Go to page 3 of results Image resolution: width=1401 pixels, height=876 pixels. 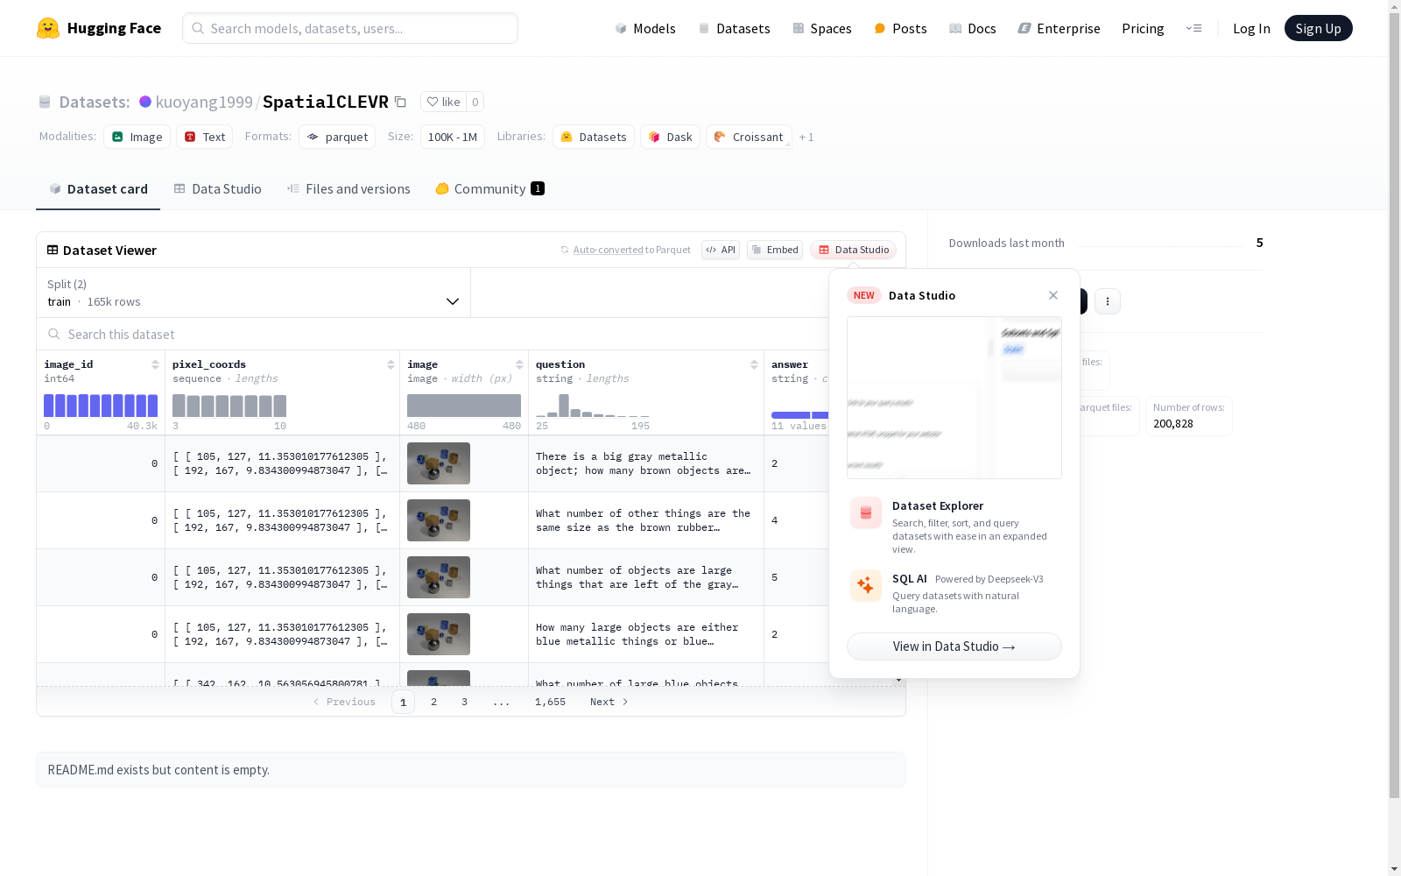coord(464,702)
